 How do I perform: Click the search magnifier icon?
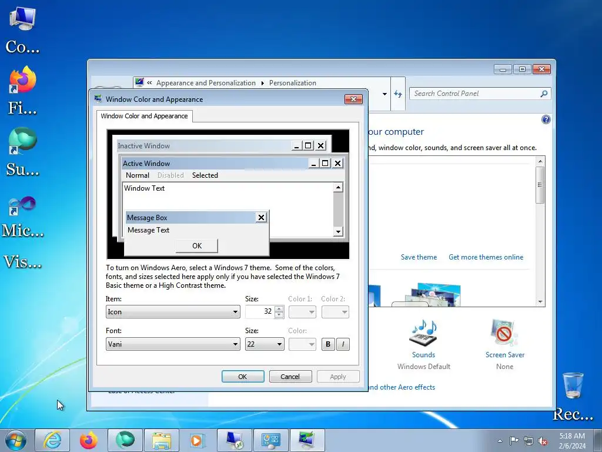pyautogui.click(x=544, y=94)
